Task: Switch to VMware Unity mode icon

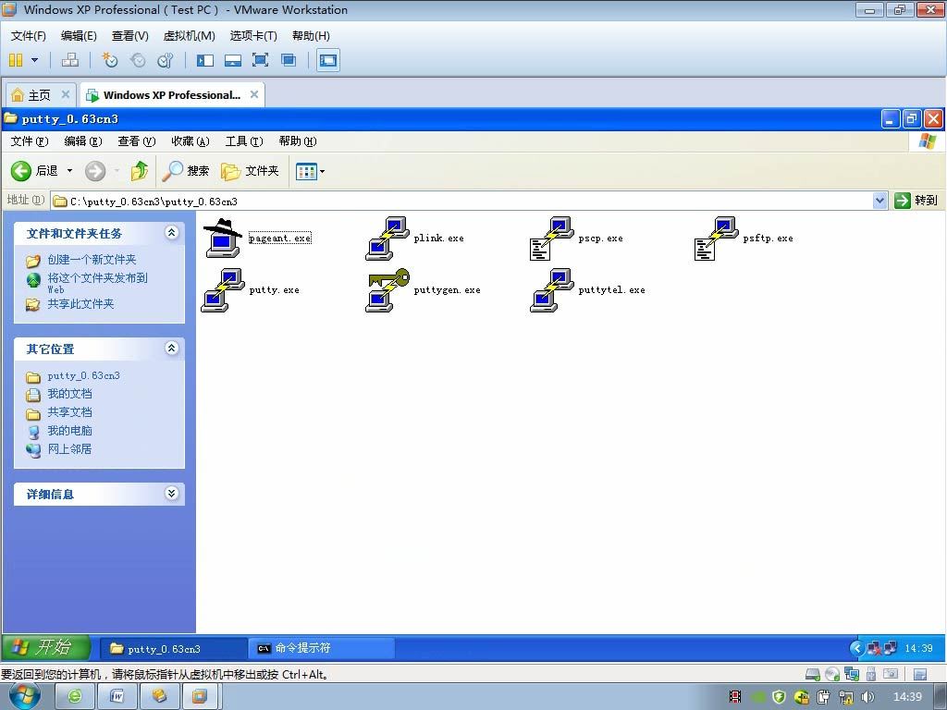Action: 289,60
